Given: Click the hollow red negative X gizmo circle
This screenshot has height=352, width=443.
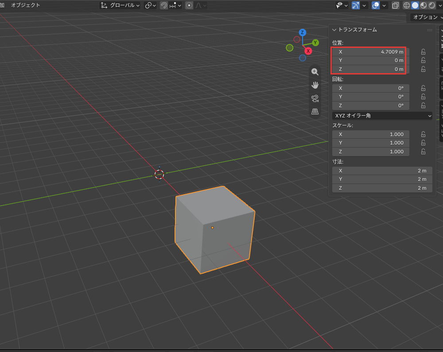Looking at the screenshot, I should point(297,39).
